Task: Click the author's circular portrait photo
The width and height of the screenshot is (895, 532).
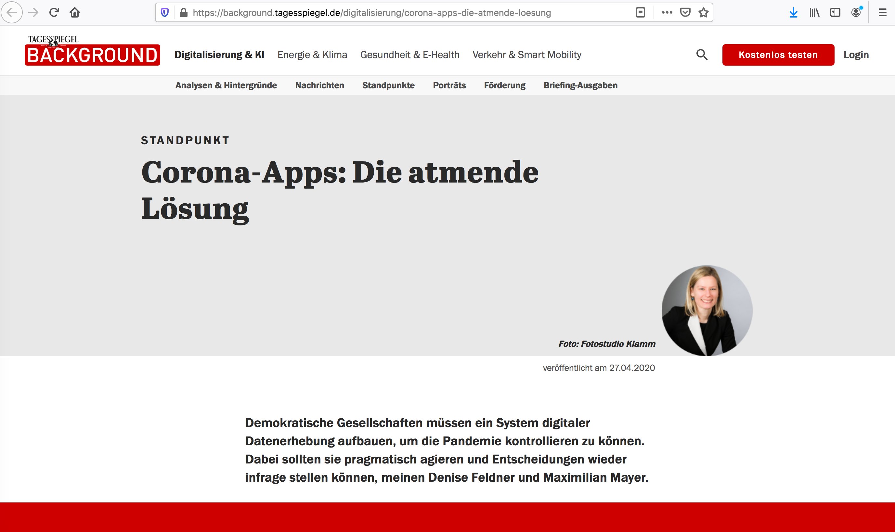Action: coord(707,310)
